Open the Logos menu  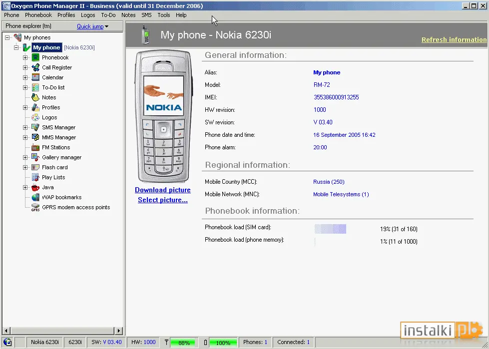click(x=88, y=15)
